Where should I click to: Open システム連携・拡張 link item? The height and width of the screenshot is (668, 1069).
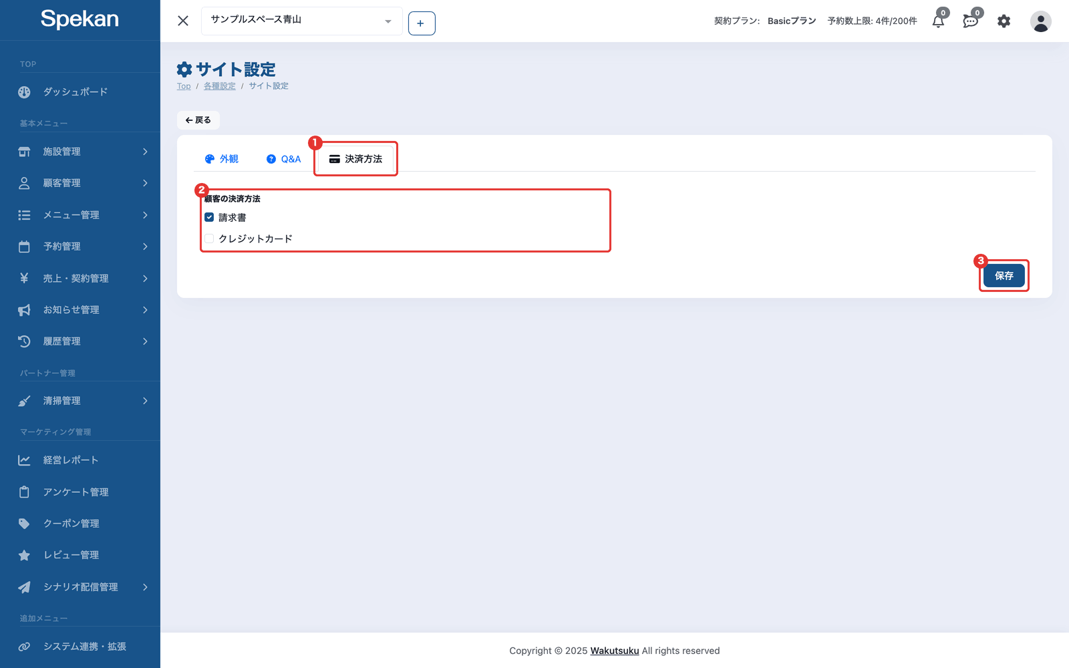click(80, 647)
